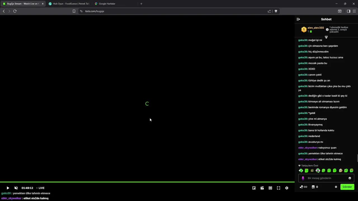Open picture-in-picture mini player

[254, 188]
